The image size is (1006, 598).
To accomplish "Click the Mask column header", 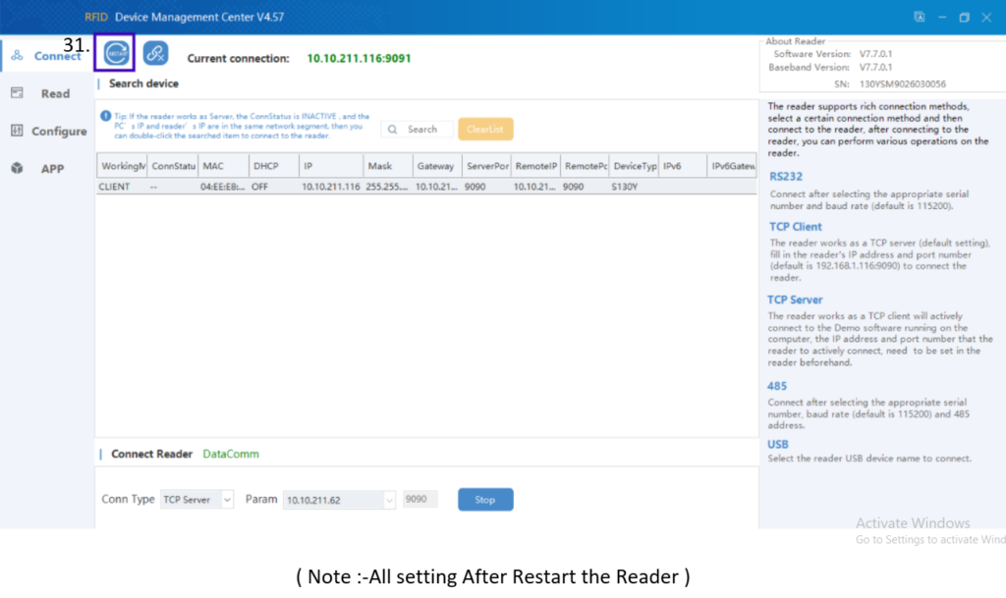I will 387,166.
